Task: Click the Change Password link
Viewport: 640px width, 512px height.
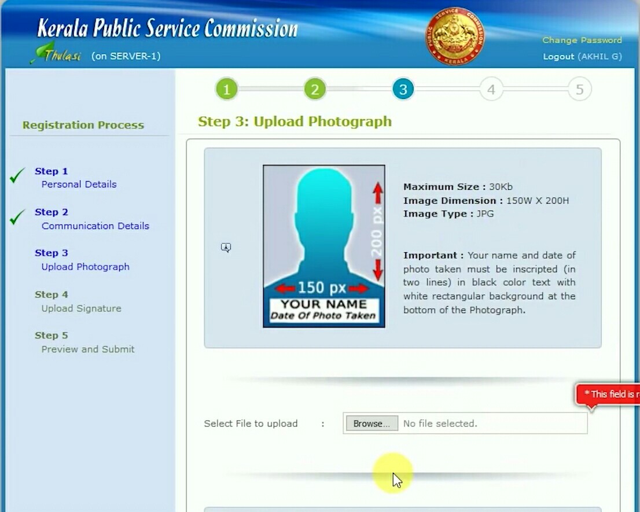Action: tap(582, 40)
